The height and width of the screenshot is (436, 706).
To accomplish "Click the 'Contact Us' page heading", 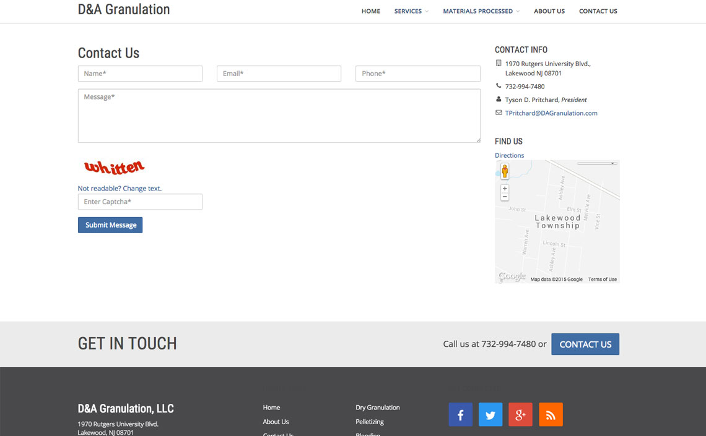I will pos(108,53).
